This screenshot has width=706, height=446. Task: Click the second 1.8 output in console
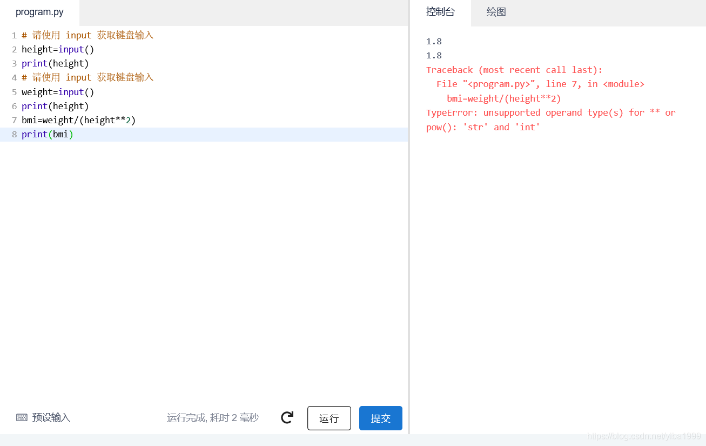tap(434, 55)
